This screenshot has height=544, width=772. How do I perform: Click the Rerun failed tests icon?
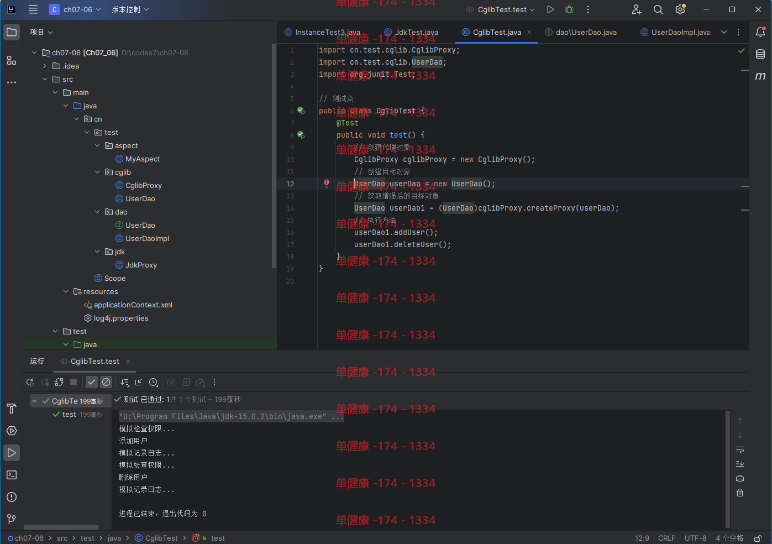[45, 382]
